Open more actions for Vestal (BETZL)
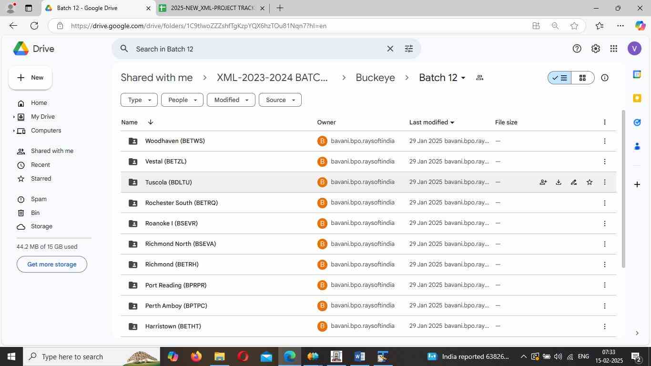 click(x=604, y=162)
